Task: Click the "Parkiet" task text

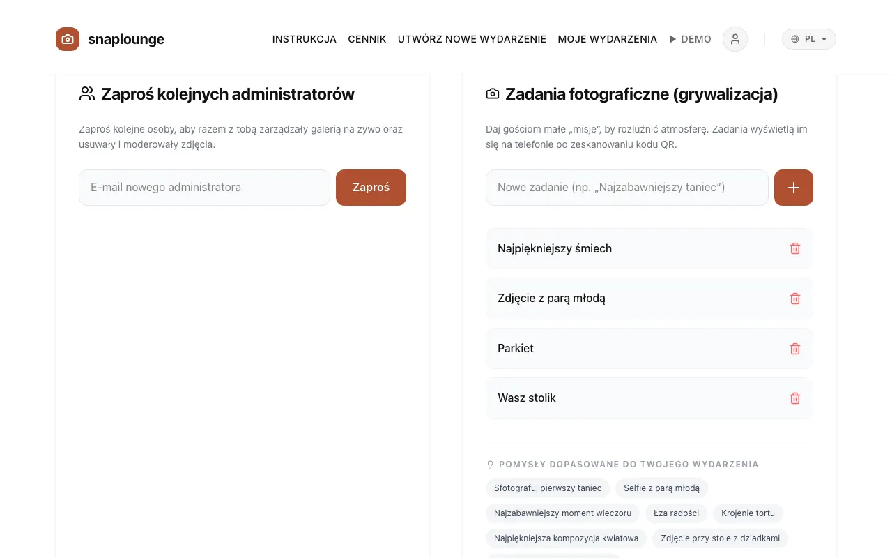Action: 516,349
